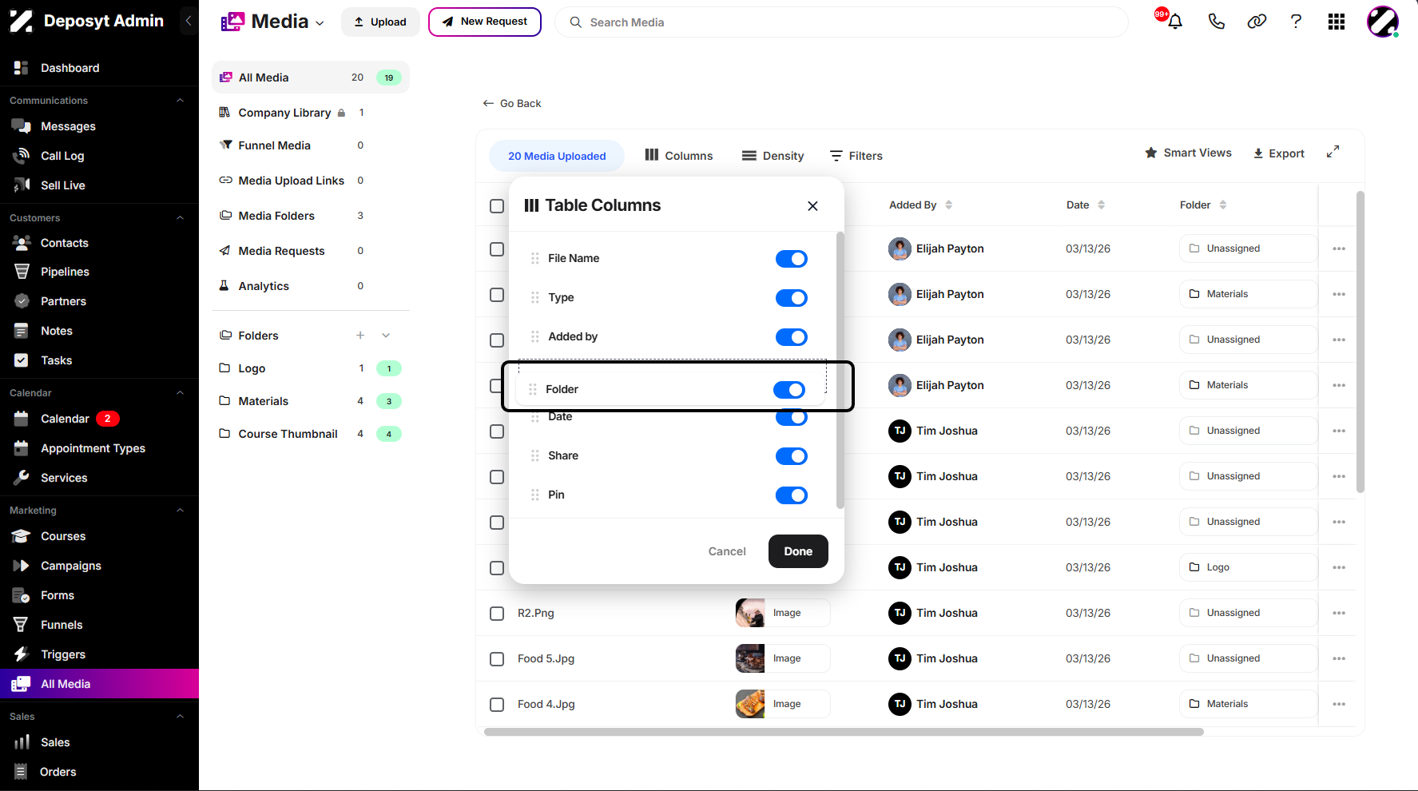Open the help question mark icon
The height and width of the screenshot is (791, 1418).
coord(1296,22)
